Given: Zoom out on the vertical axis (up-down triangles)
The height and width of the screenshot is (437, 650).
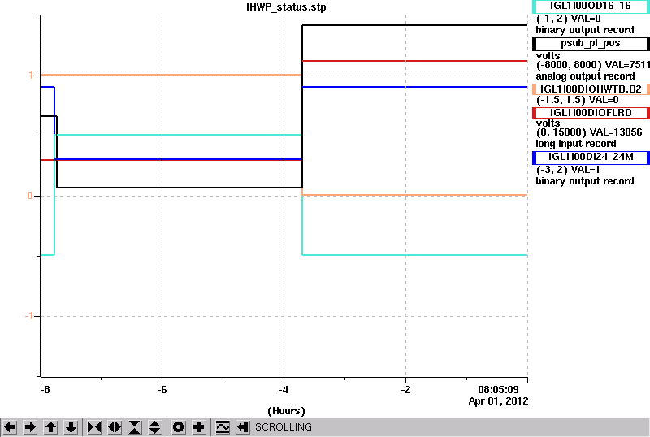Looking at the screenshot, I should click(x=155, y=427).
